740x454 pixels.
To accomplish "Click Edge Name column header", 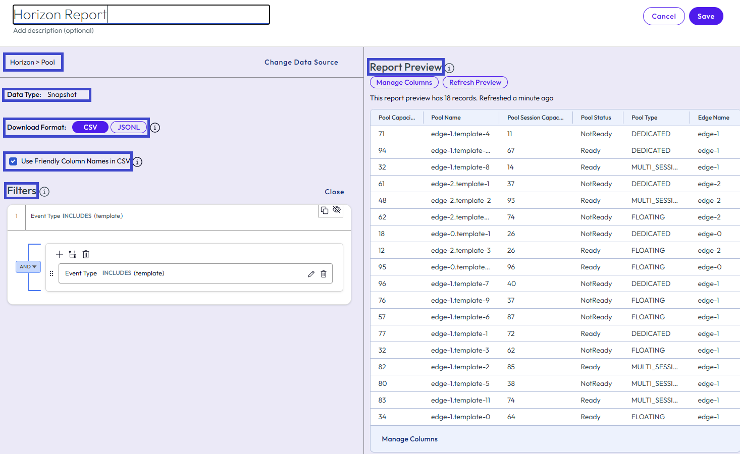I will pyautogui.click(x=714, y=118).
